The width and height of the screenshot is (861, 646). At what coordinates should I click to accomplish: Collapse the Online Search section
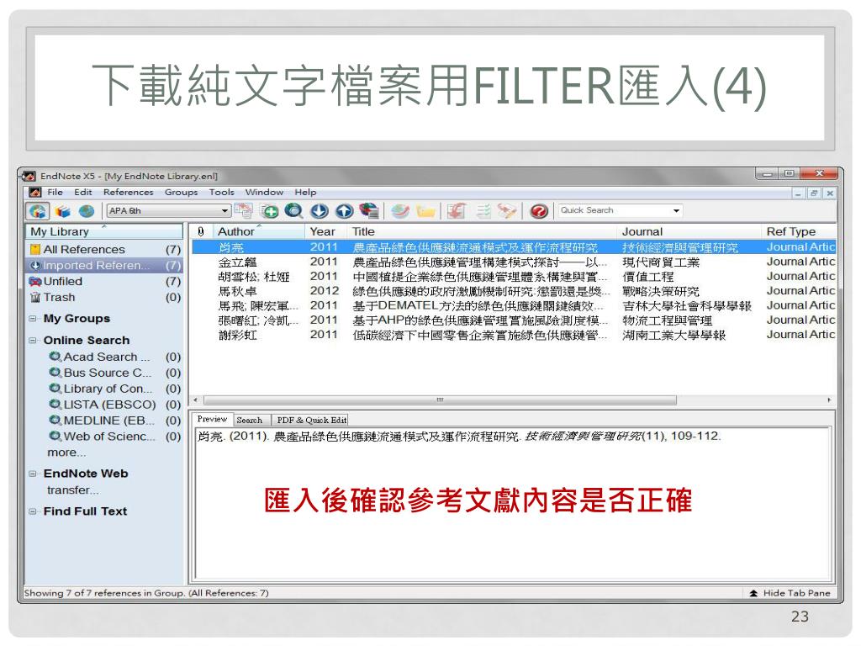click(33, 340)
